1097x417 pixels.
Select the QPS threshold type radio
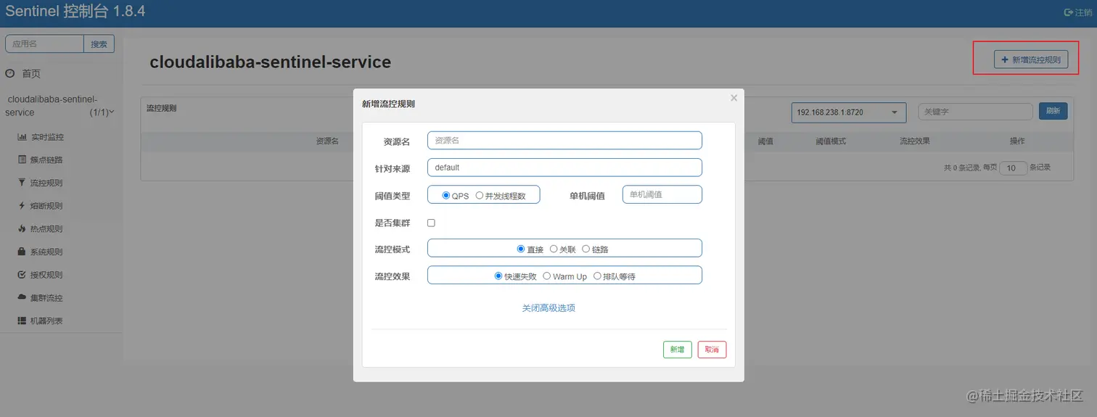(x=446, y=195)
